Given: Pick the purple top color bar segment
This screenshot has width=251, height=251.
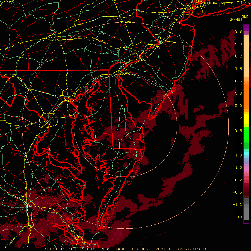Looking at the screenshot, I should [246, 28].
